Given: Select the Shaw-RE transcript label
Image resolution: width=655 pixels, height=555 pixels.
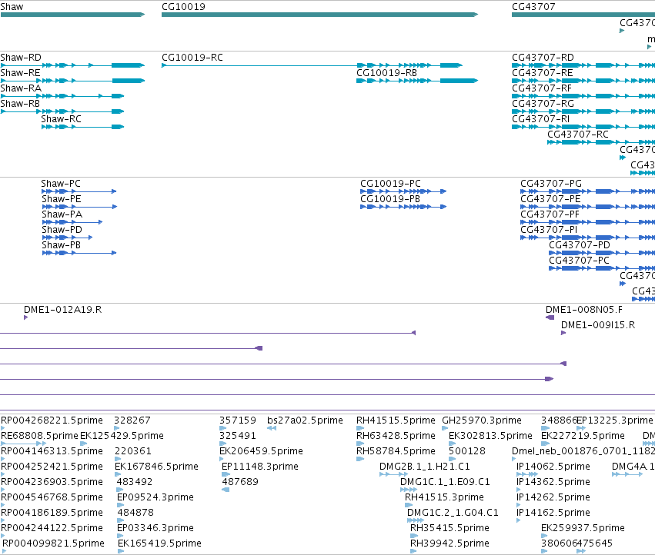Looking at the screenshot, I should (x=21, y=72).
